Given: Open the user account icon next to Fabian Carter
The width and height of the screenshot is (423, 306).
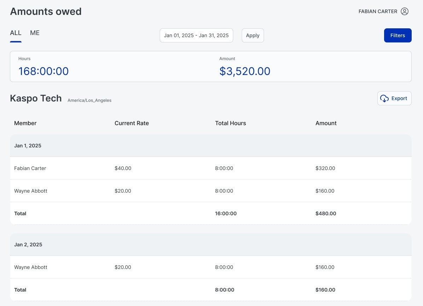Looking at the screenshot, I should click(x=404, y=11).
